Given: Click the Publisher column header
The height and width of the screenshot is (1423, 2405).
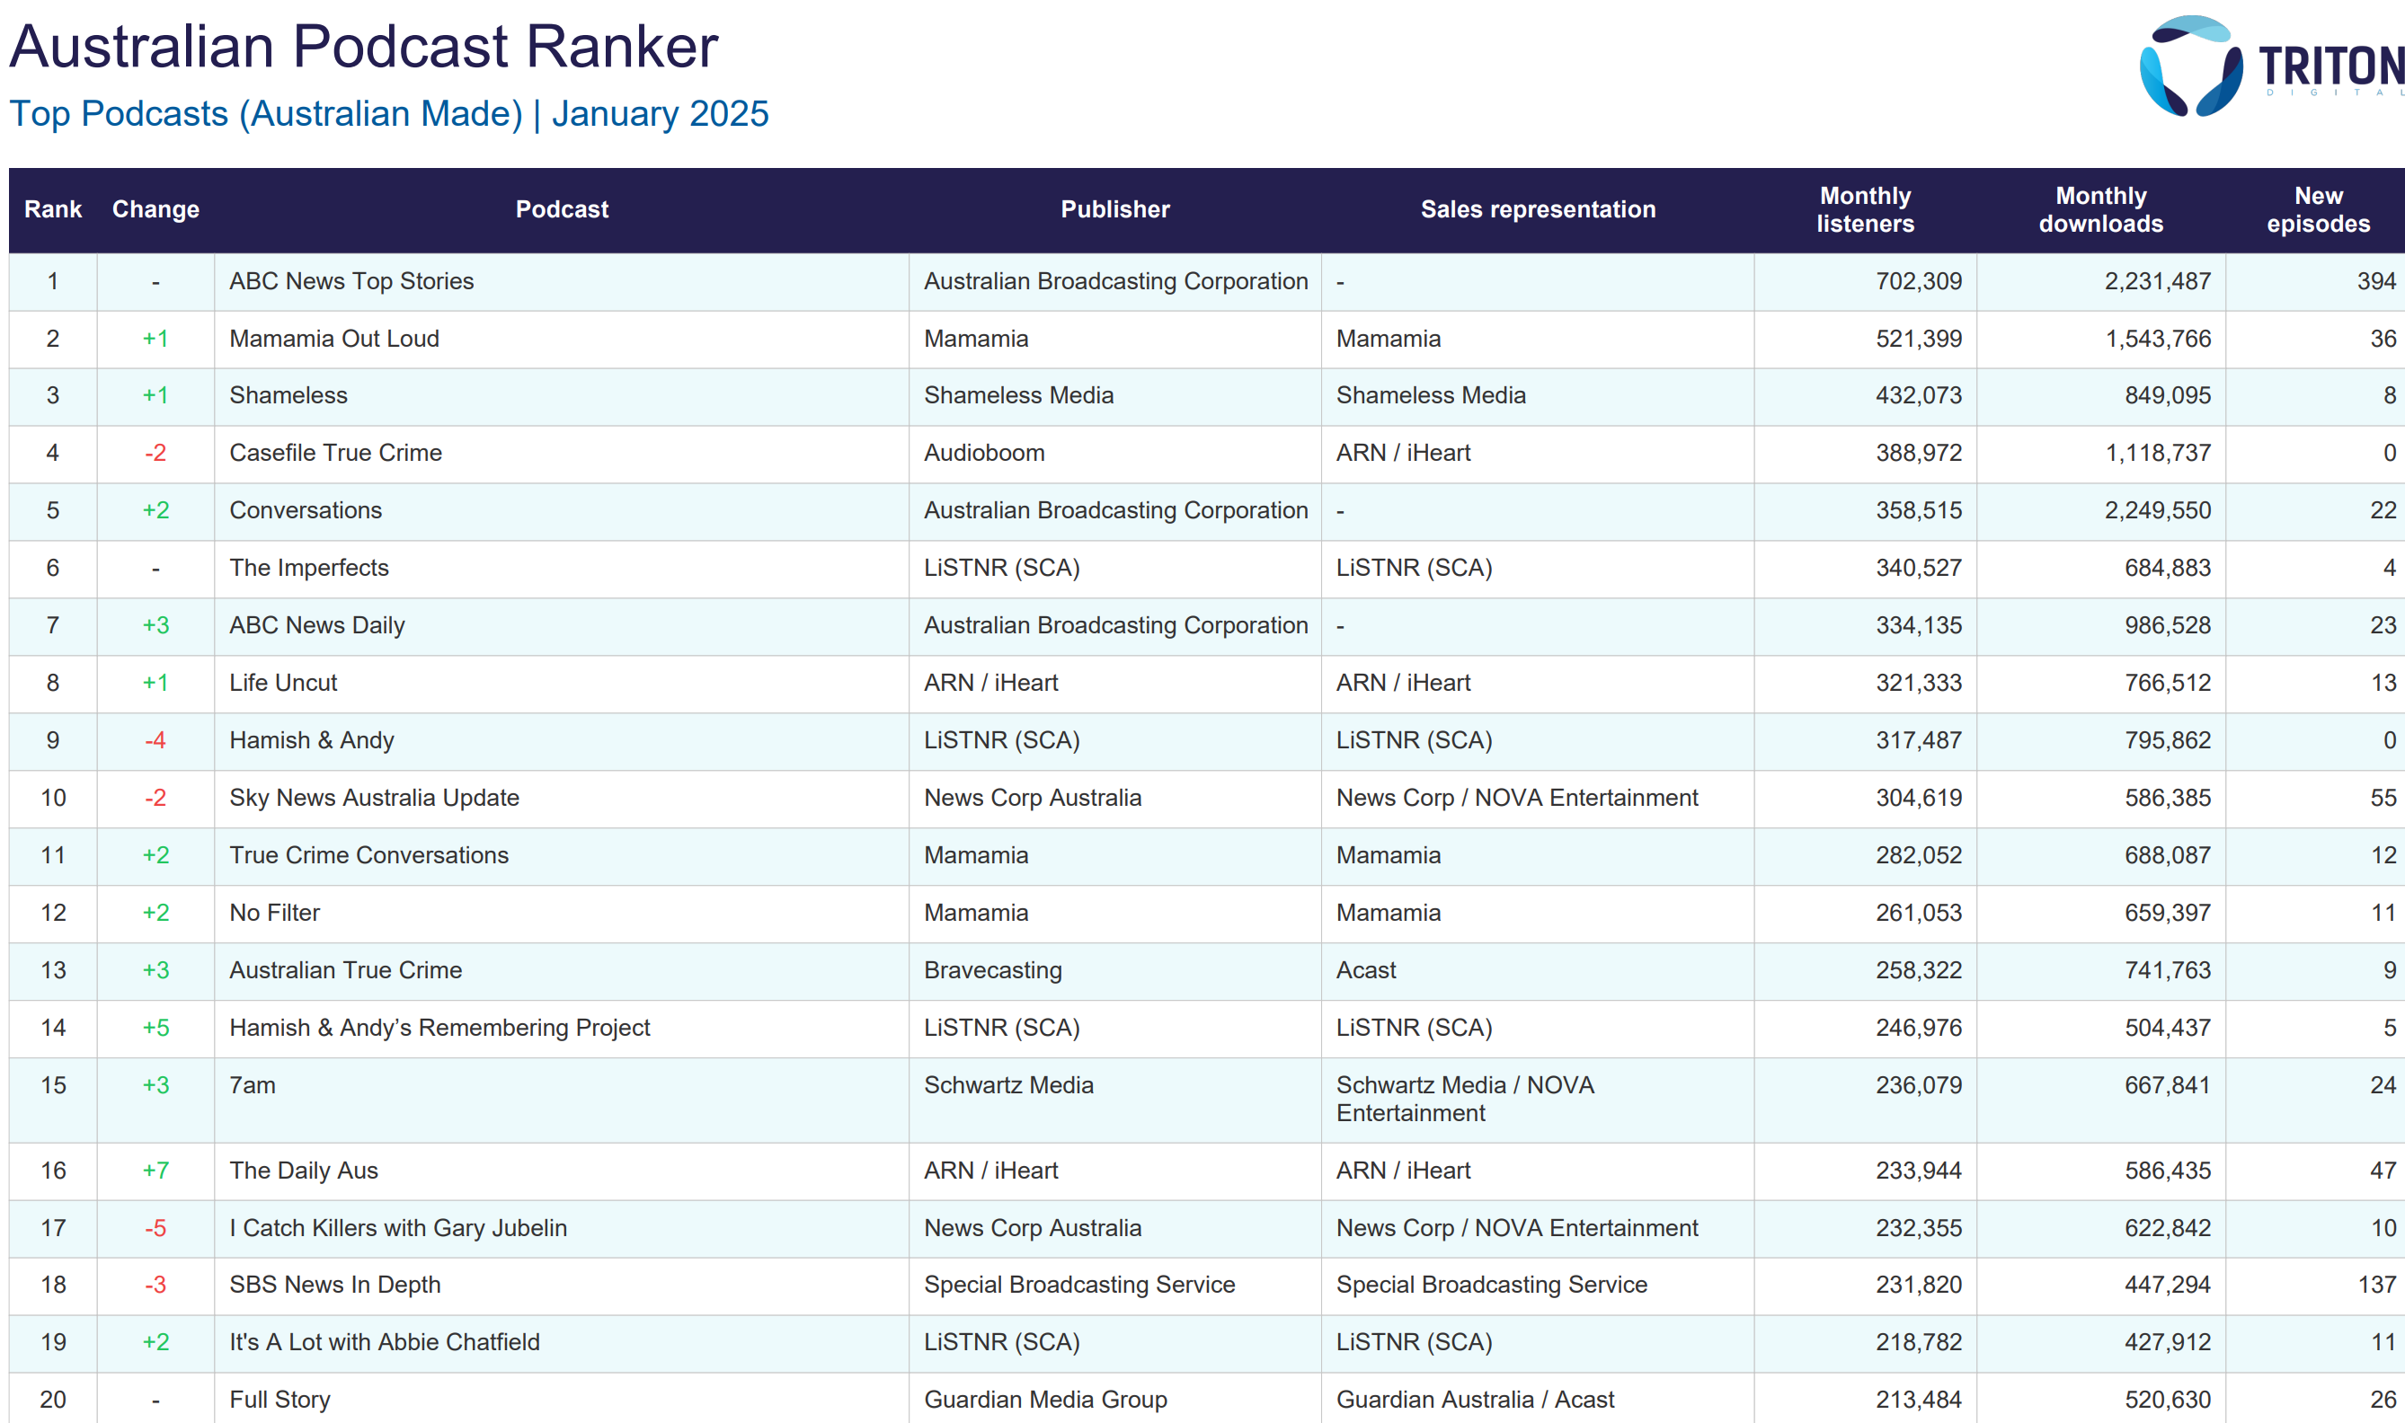Looking at the screenshot, I should coord(1114,209).
